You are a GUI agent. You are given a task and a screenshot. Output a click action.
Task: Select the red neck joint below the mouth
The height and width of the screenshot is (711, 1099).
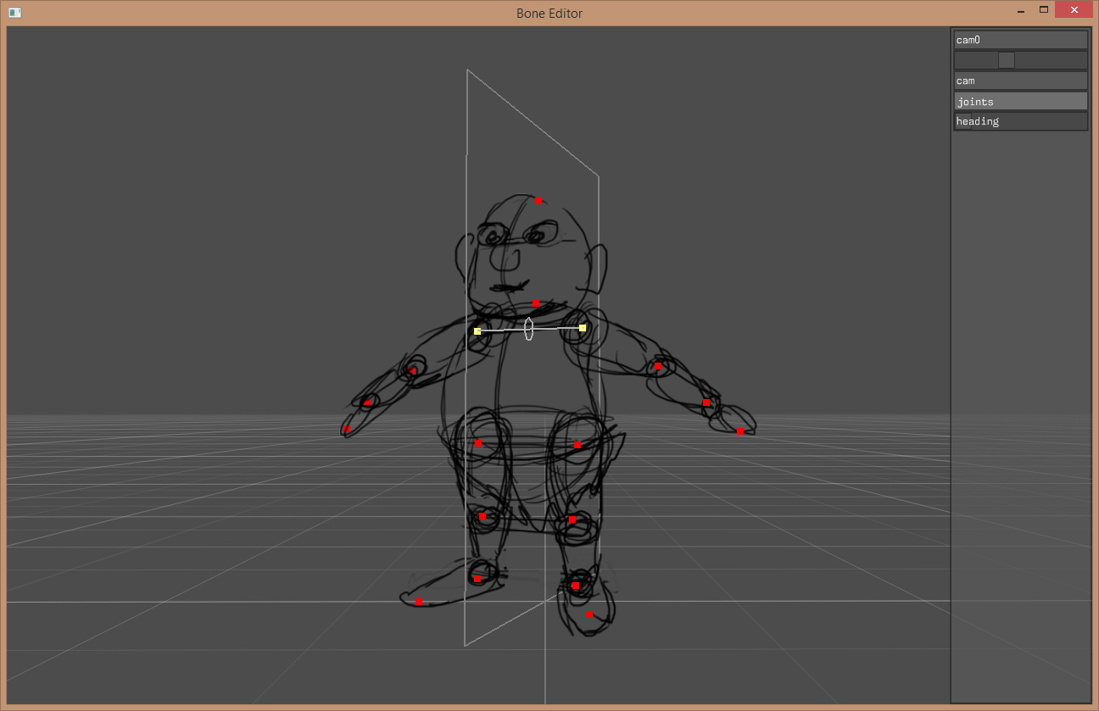(x=535, y=303)
